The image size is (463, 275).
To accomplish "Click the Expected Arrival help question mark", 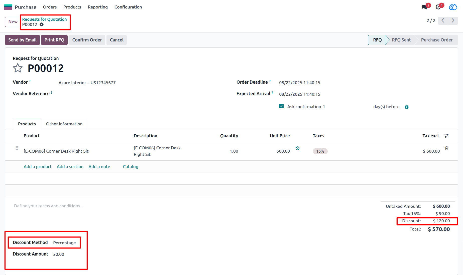I will point(272,92).
